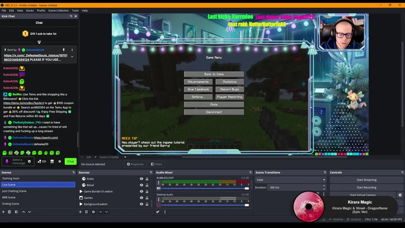405x228 pixels.
Task: Hide the Background.webm source
Action: [141, 204]
